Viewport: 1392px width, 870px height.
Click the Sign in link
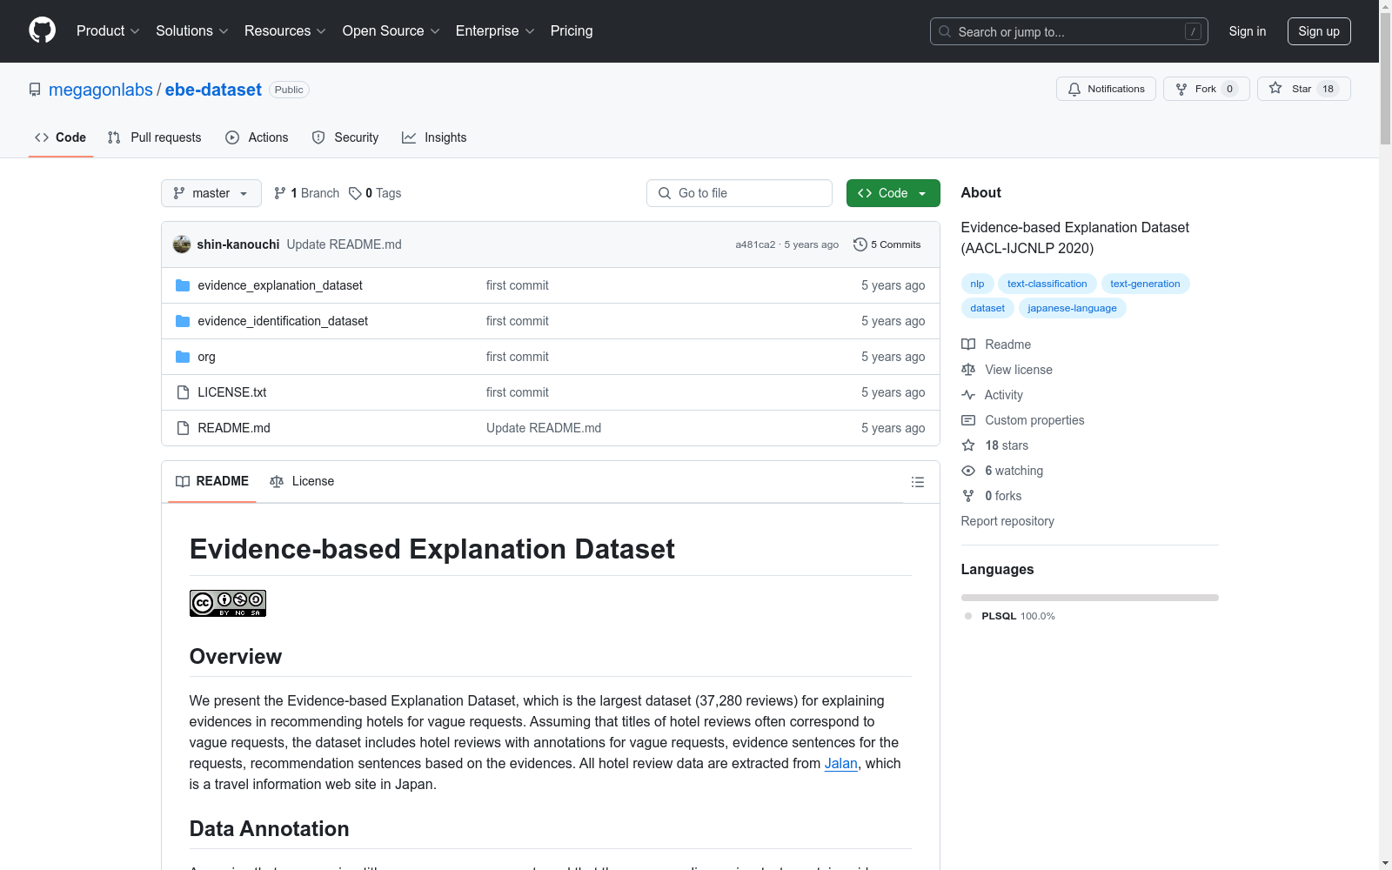tap(1248, 31)
